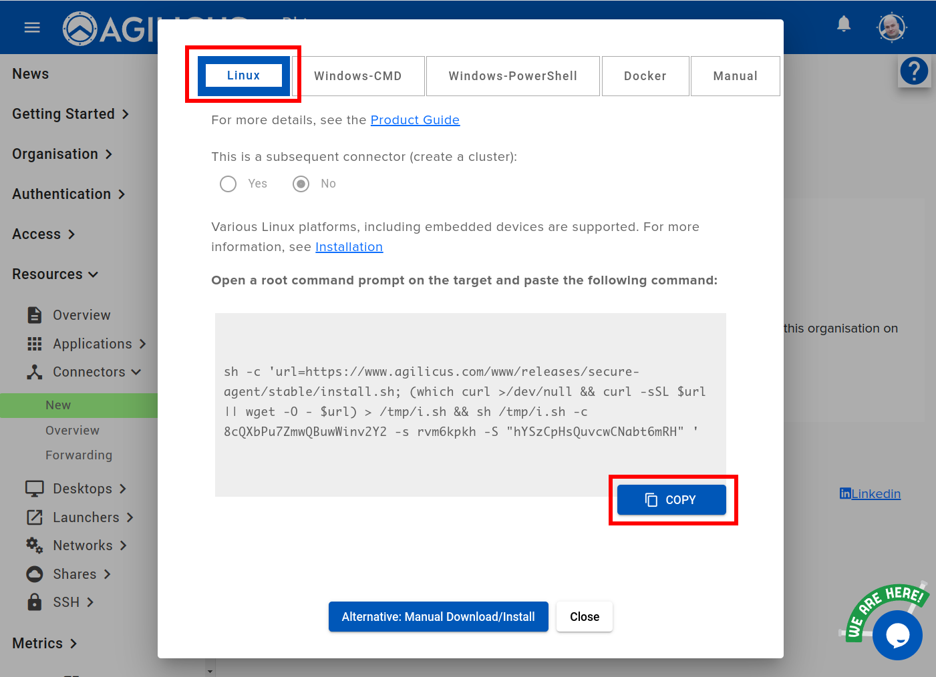936x677 pixels.
Task: Close the connector install dialog
Action: click(x=584, y=617)
